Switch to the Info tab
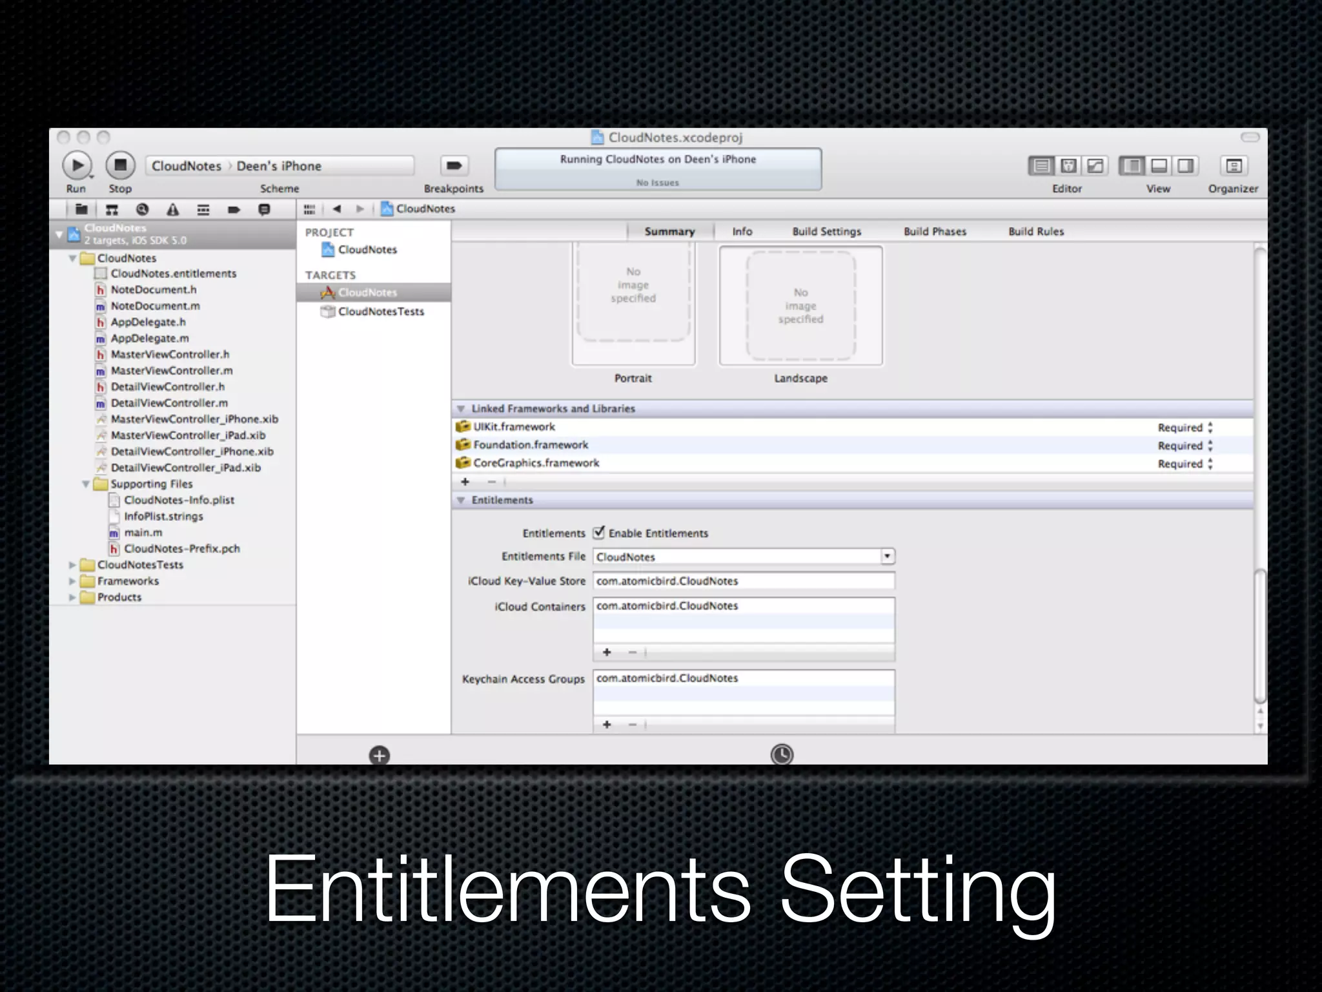Viewport: 1322px width, 992px height. click(742, 231)
